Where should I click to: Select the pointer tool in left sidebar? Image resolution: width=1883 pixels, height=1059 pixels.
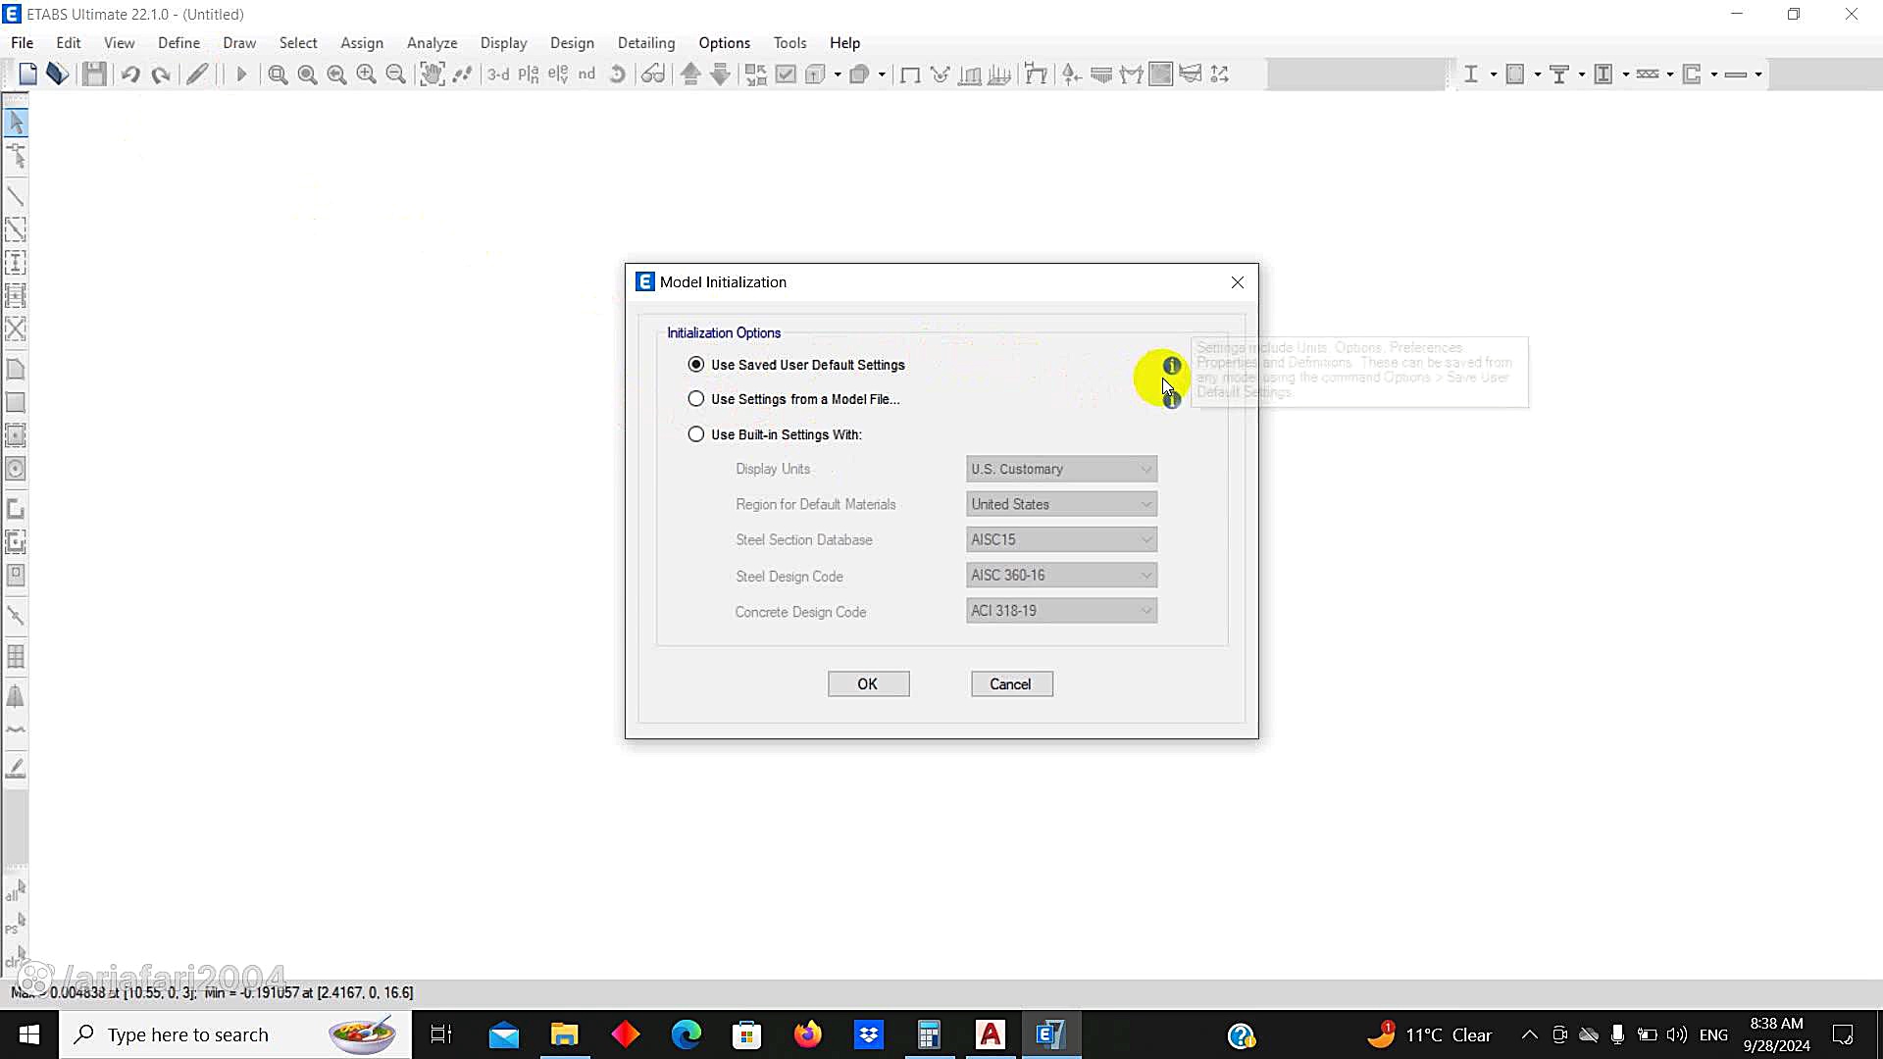point(16,123)
